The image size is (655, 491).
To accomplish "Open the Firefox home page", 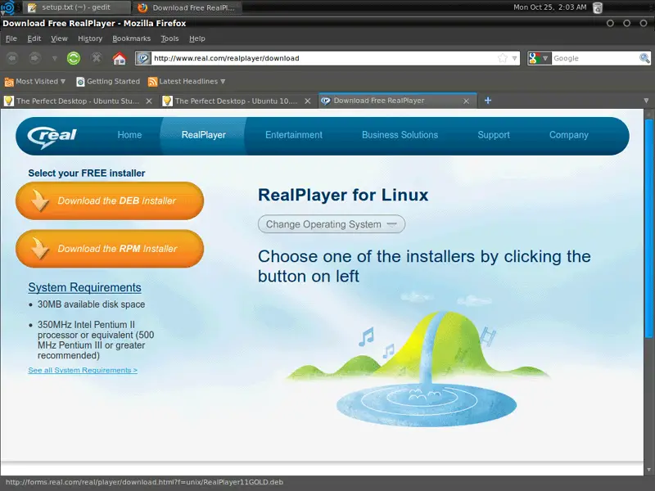I will (120, 58).
